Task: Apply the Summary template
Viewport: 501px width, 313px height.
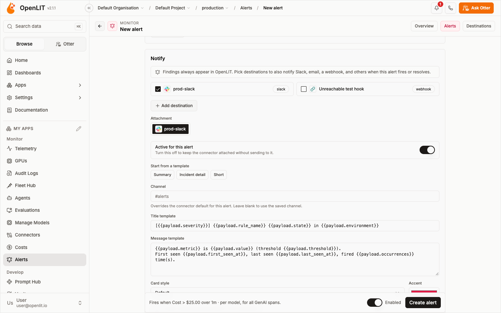Action: click(162, 175)
